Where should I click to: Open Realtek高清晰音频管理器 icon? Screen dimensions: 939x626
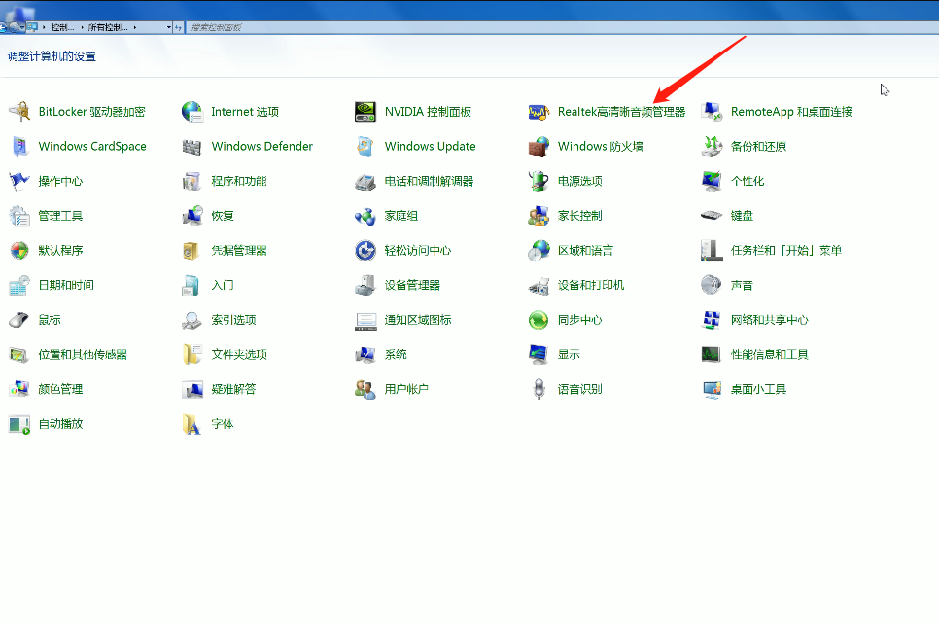pyautogui.click(x=539, y=112)
